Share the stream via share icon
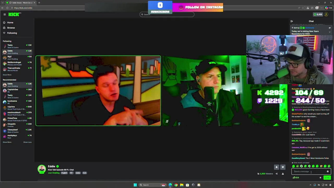334x188 pixels. (277, 174)
